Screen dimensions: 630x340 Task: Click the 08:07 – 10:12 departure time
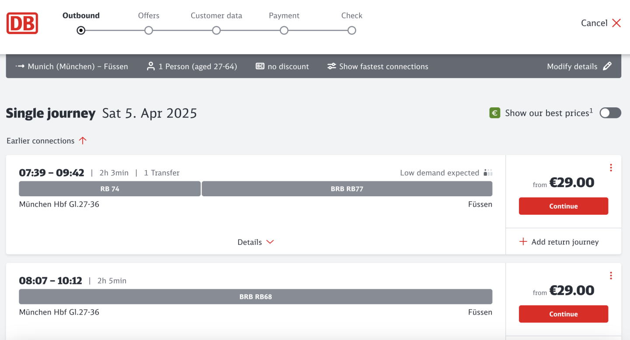51,280
